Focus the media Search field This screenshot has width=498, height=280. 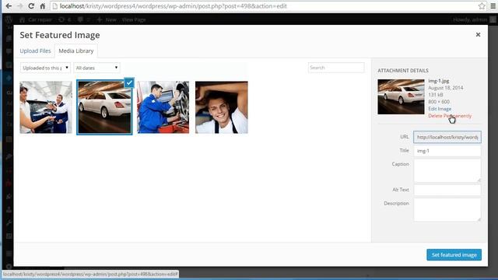[x=336, y=68]
